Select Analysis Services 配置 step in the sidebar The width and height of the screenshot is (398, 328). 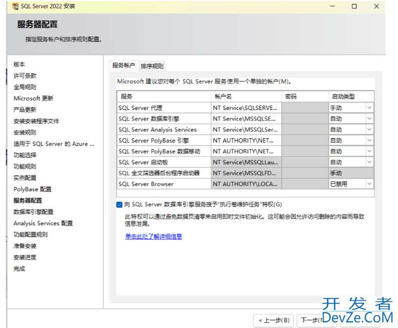pos(43,223)
